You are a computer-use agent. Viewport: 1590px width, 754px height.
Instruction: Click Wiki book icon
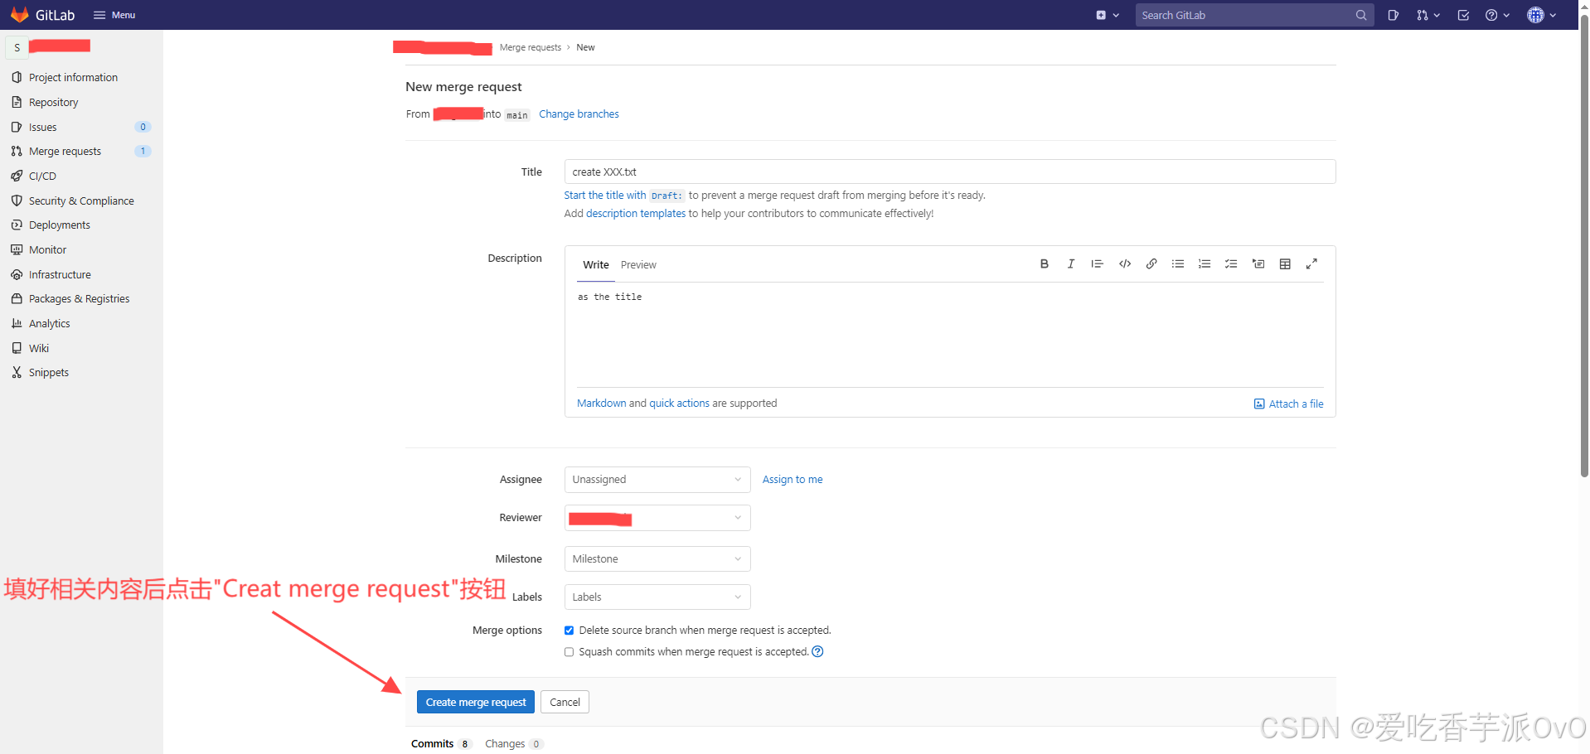pos(17,348)
